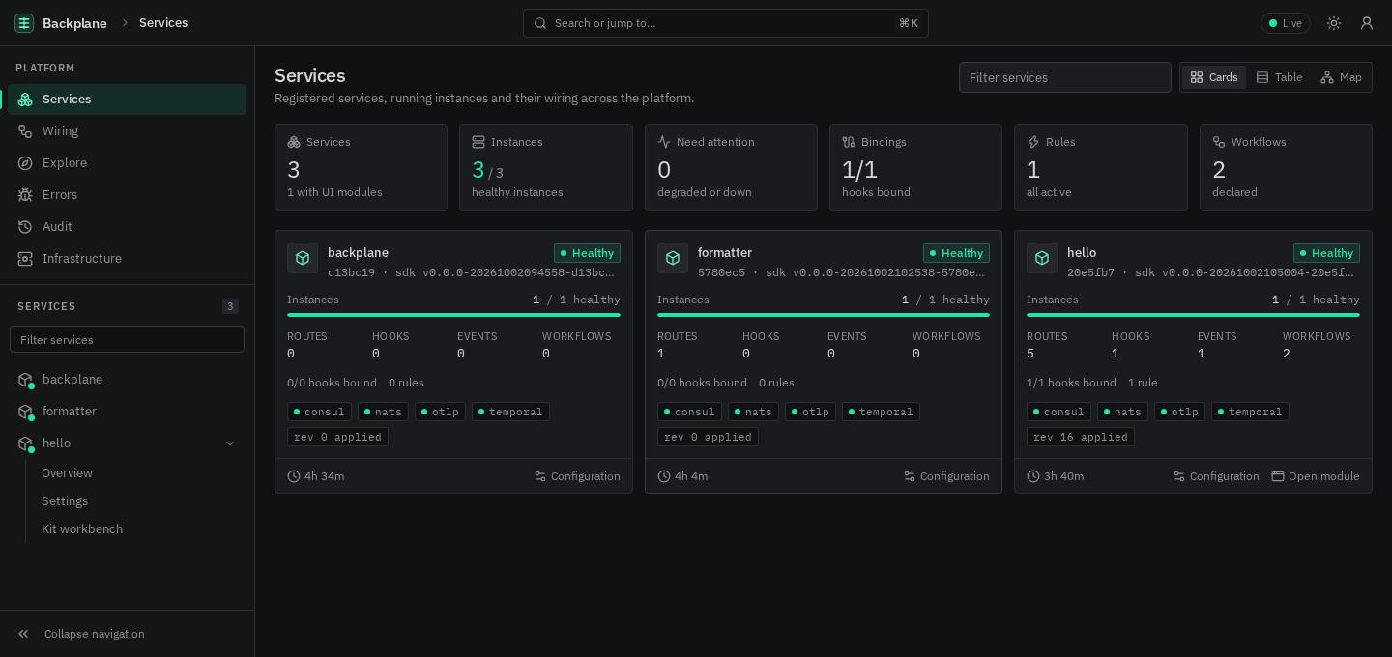Click the Healthy badge on hello card
Screen dimensions: 1392x657
tap(1326, 253)
